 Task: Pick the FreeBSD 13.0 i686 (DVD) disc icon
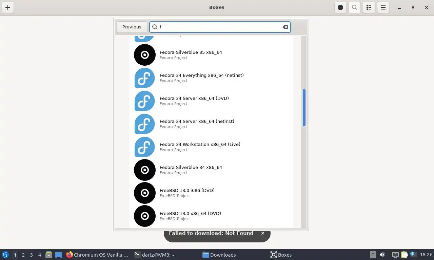pyautogui.click(x=145, y=193)
